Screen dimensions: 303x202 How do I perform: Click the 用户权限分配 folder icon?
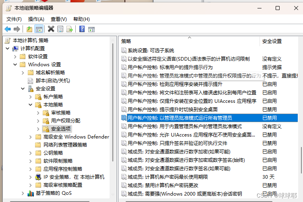point(46,121)
